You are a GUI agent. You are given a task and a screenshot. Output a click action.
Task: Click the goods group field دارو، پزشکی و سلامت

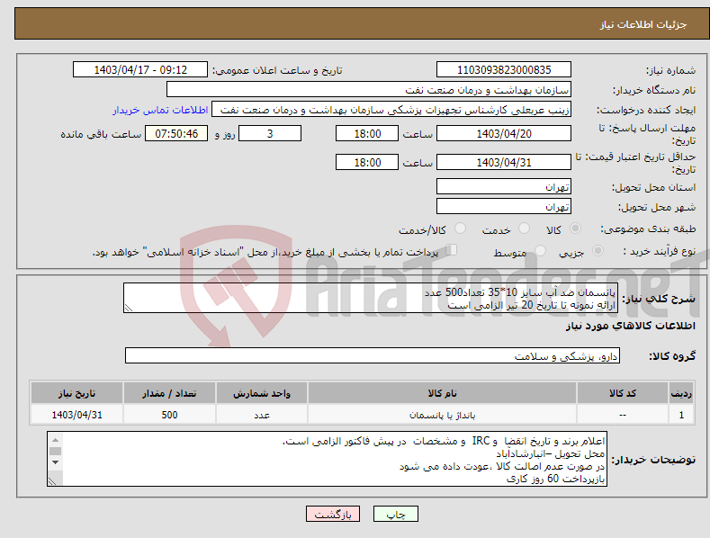point(373,356)
